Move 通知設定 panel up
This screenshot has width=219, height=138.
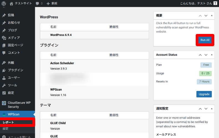200,109
